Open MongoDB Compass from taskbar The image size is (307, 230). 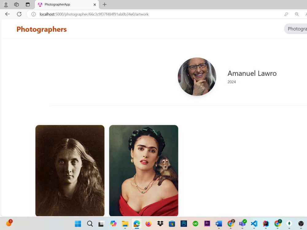289,223
